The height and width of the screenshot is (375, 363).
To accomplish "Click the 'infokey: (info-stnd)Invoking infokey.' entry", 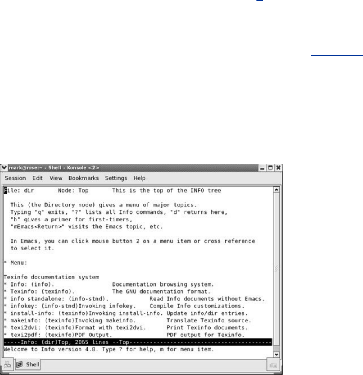I will point(70,306).
